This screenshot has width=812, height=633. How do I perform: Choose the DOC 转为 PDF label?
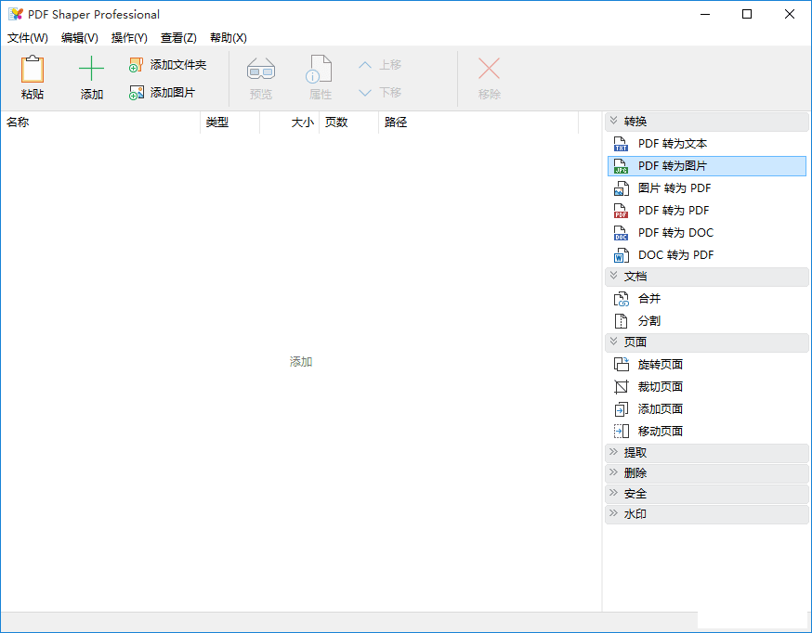pyautogui.click(x=675, y=255)
